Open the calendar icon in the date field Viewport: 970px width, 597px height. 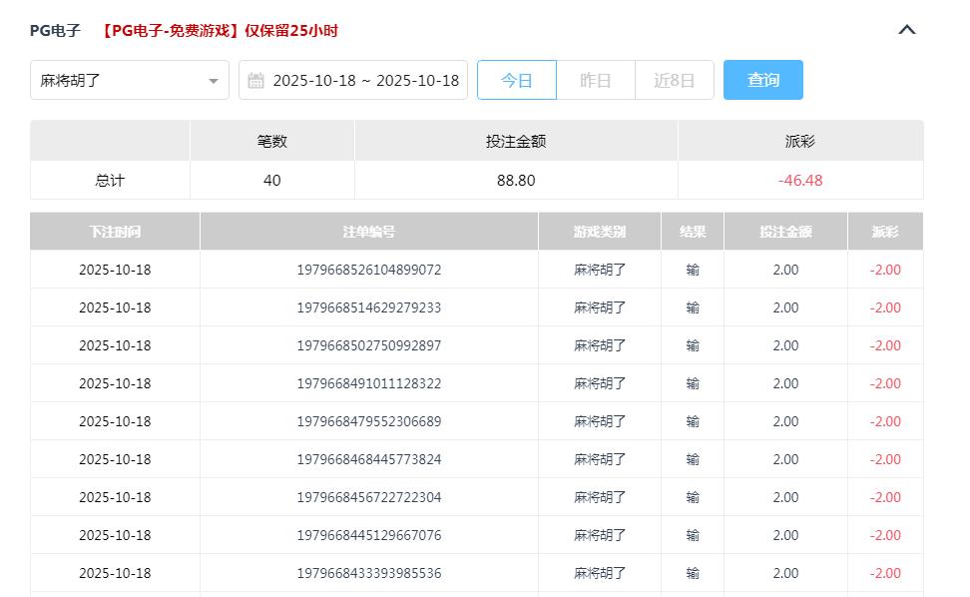point(255,80)
